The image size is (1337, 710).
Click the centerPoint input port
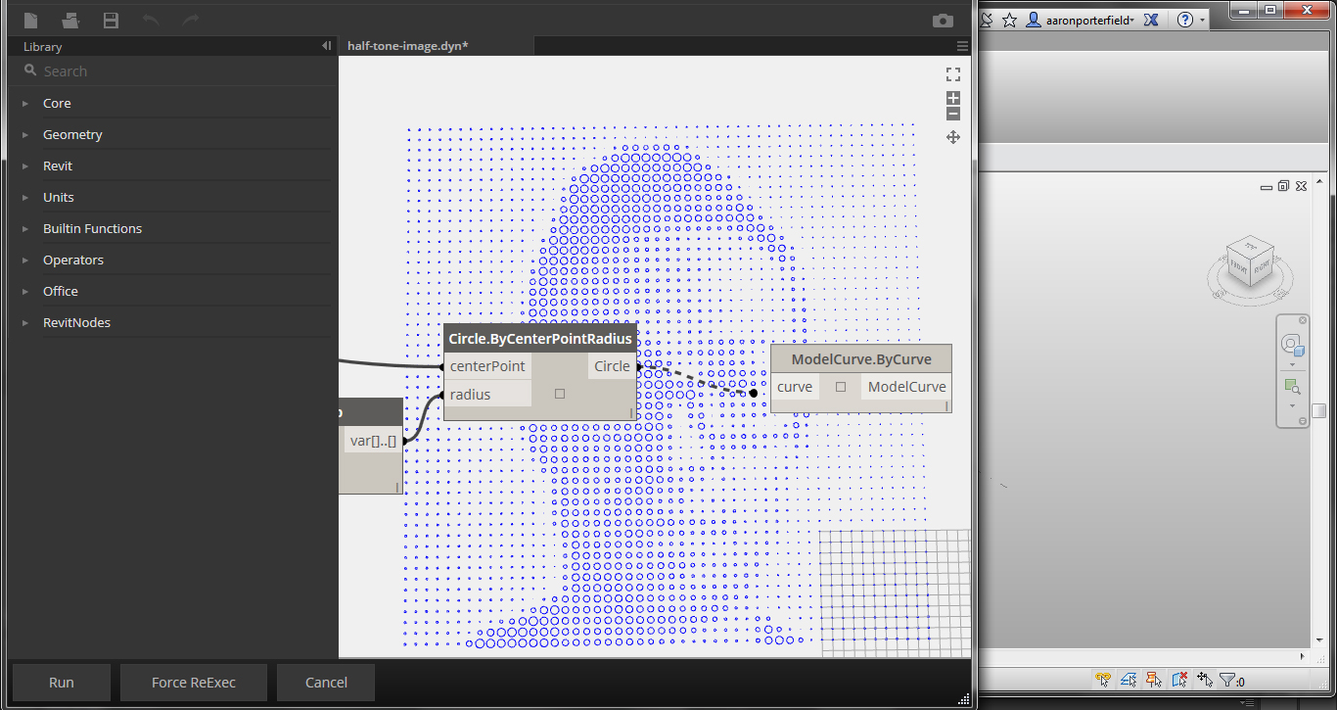click(x=487, y=366)
